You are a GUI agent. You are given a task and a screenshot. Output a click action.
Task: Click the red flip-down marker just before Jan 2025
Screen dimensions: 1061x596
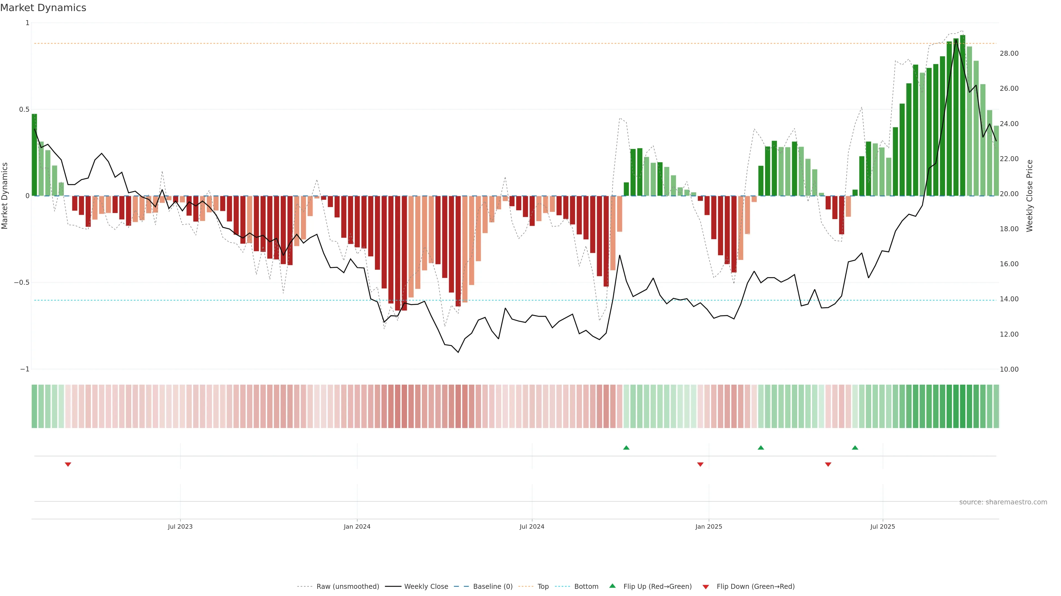point(700,464)
